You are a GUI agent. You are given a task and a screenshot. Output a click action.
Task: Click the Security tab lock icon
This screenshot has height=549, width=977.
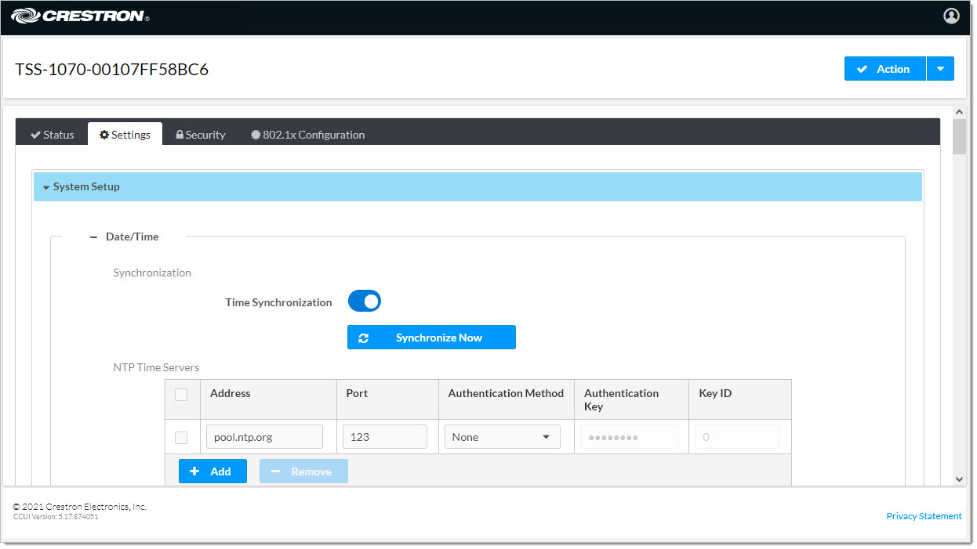(180, 135)
